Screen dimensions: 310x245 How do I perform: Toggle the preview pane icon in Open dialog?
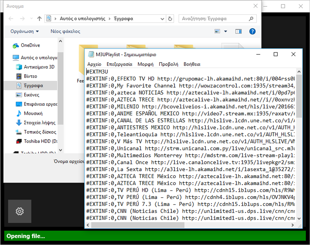(x=238, y=31)
